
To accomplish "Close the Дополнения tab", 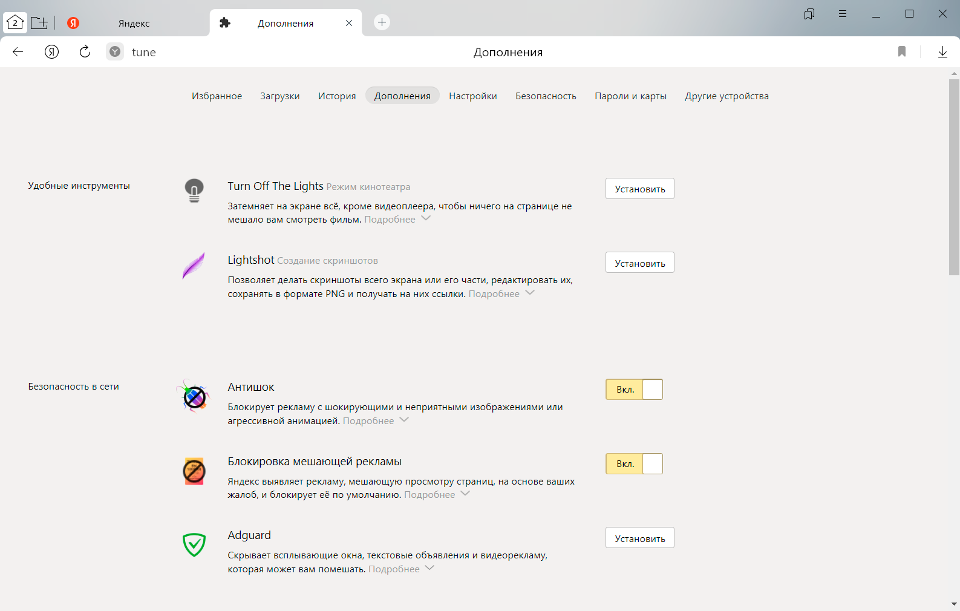I will 349,23.
